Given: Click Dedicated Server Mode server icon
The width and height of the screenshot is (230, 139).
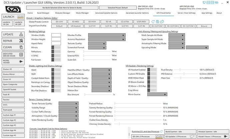Looking at the screenshot, I should (21, 55).
